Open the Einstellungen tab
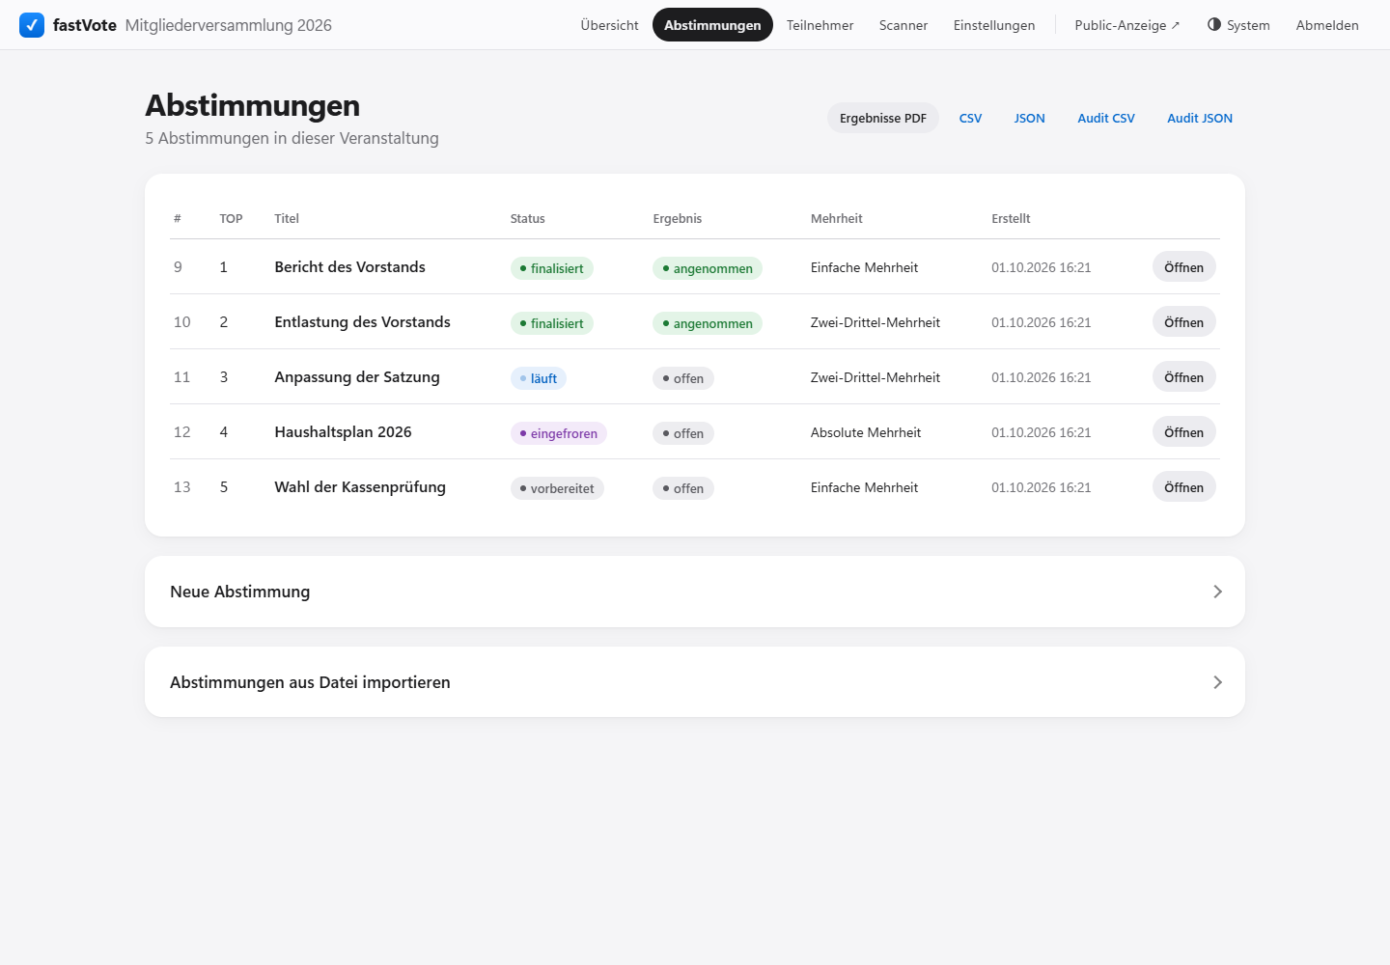1390x965 pixels. 994,25
